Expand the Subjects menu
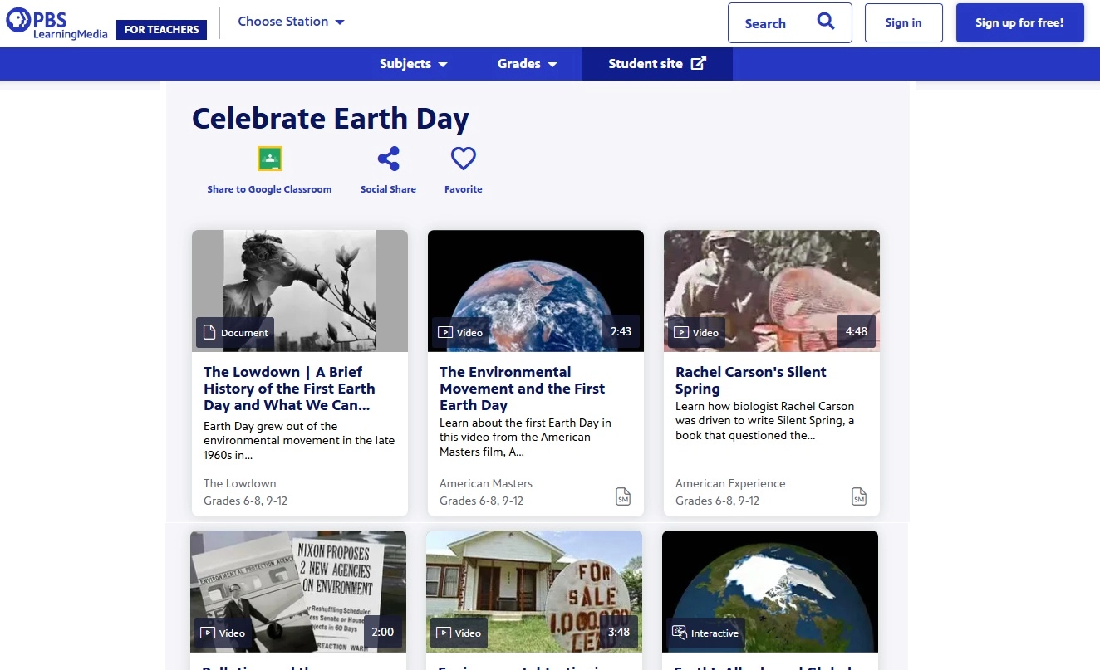This screenshot has height=670, width=1100. pyautogui.click(x=413, y=63)
